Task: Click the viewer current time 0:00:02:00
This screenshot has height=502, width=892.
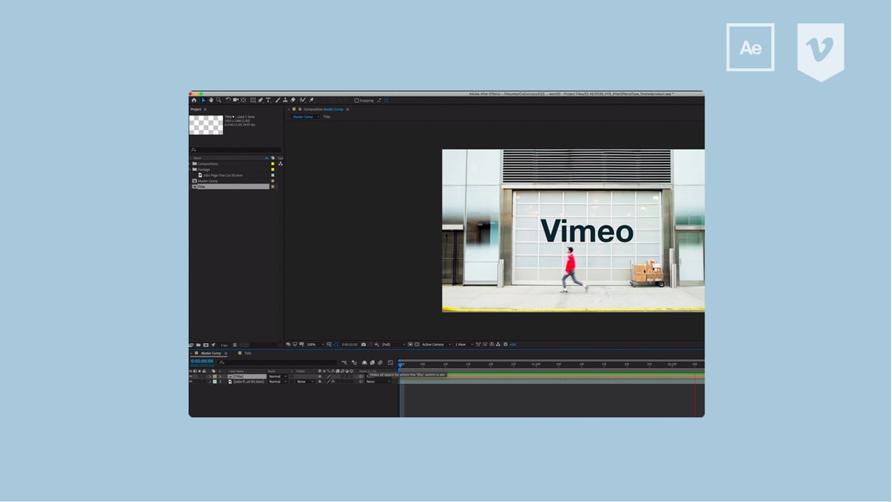Action: tap(349, 344)
